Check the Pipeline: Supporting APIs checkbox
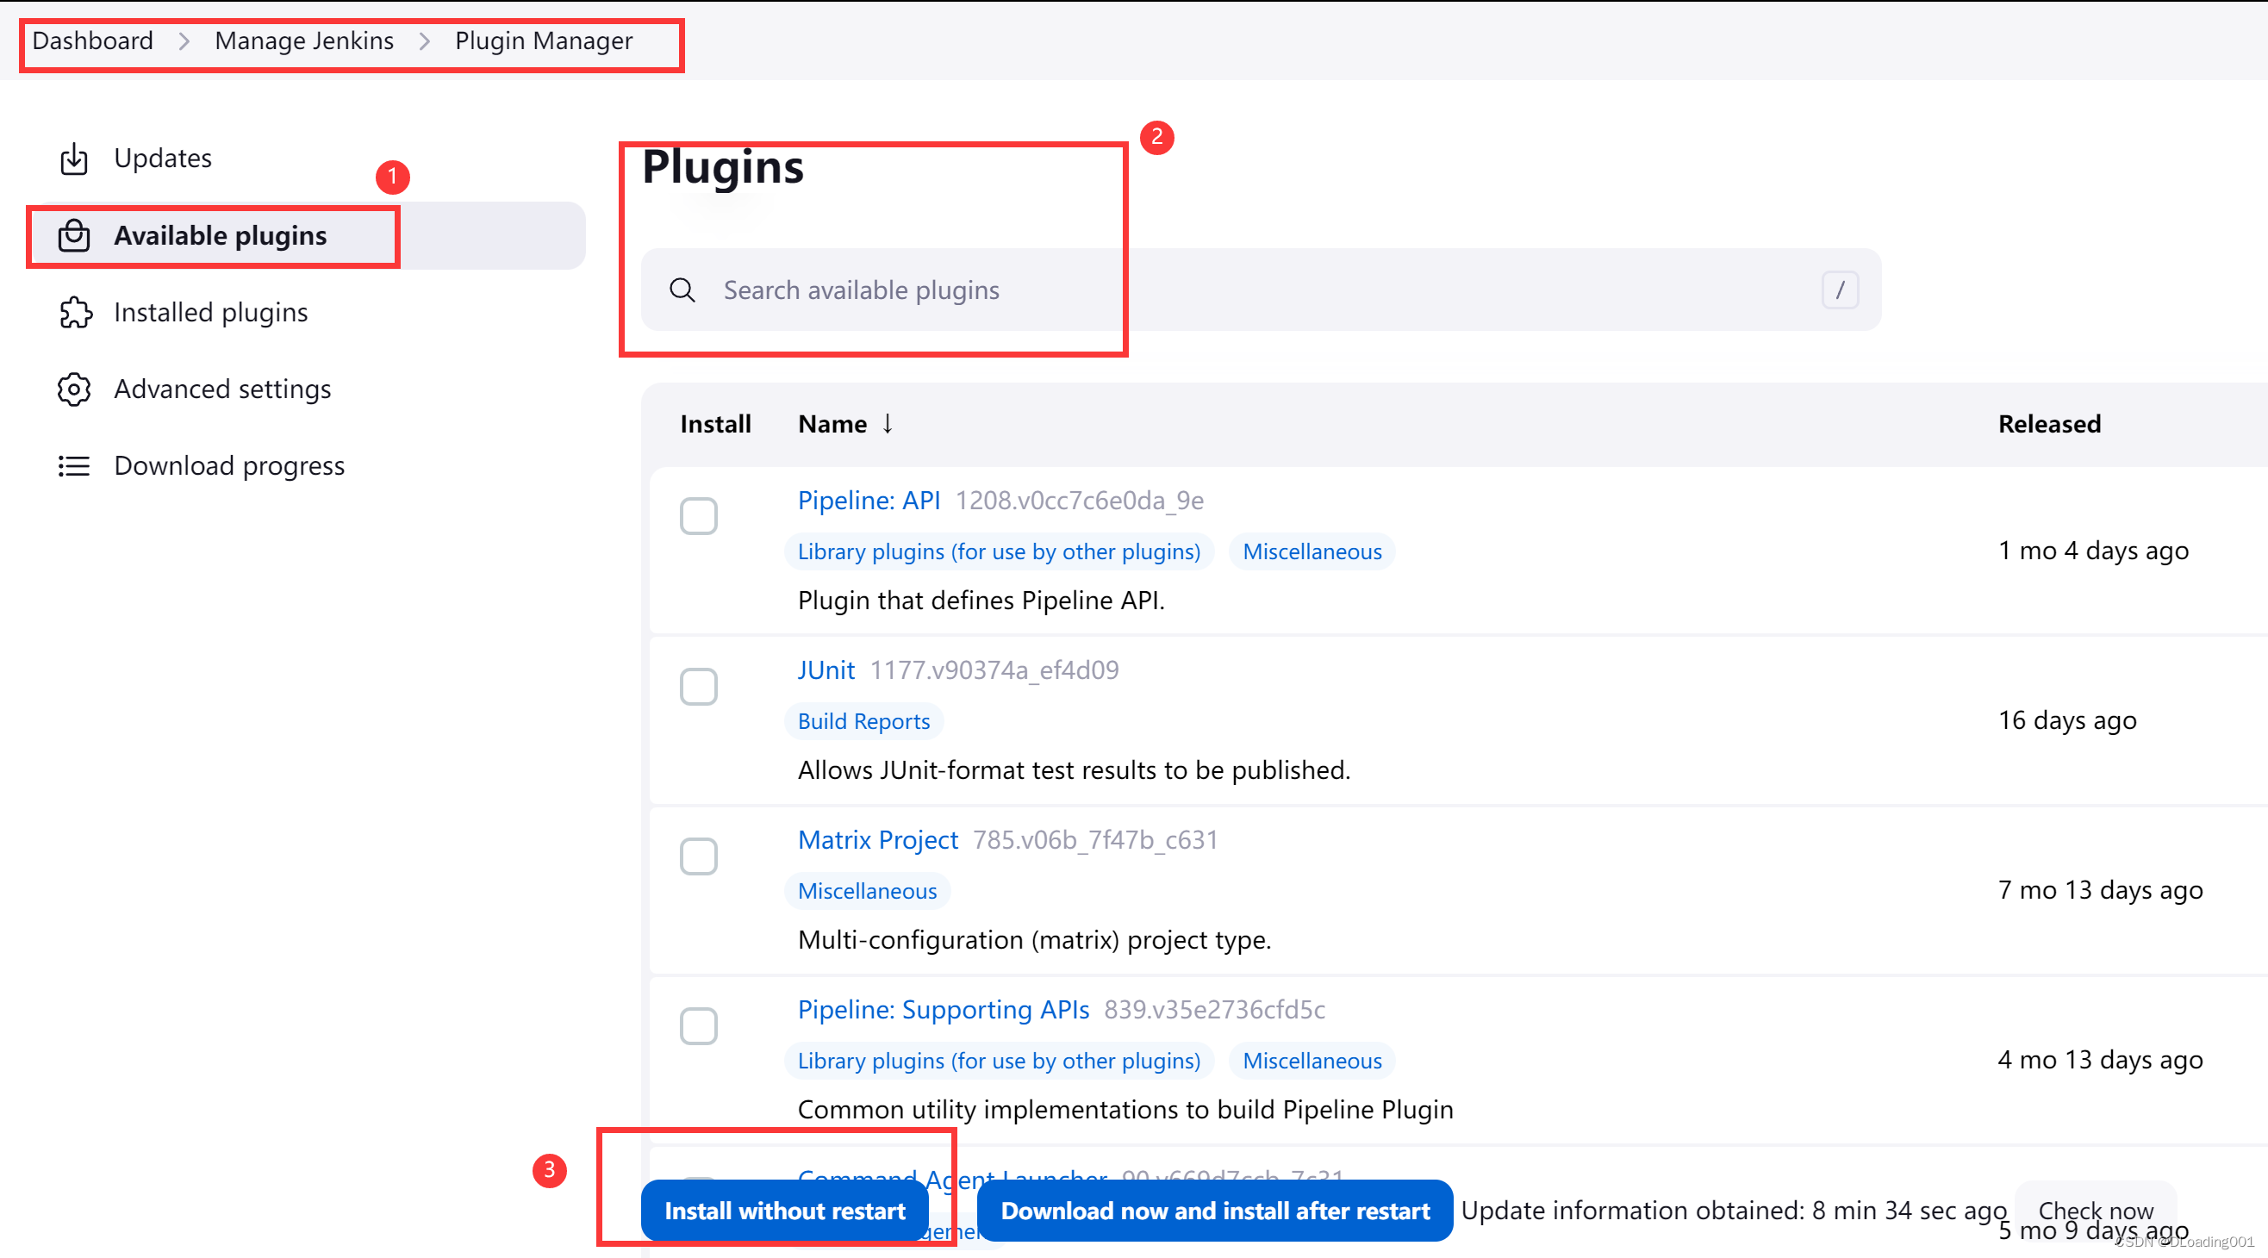 tap(698, 1025)
